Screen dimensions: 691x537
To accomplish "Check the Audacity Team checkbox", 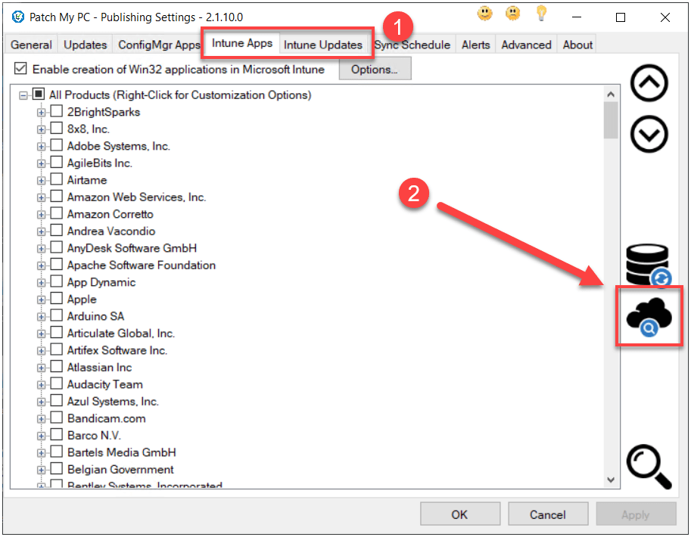I will [x=57, y=383].
